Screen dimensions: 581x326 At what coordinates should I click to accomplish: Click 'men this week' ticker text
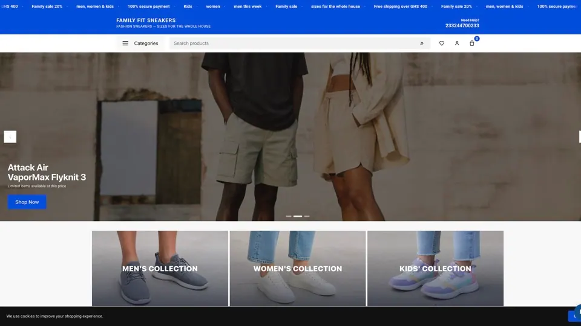[248, 6]
